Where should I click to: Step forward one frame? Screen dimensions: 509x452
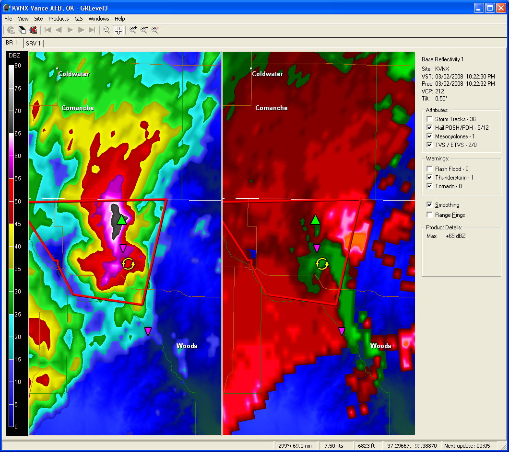pos(81,30)
